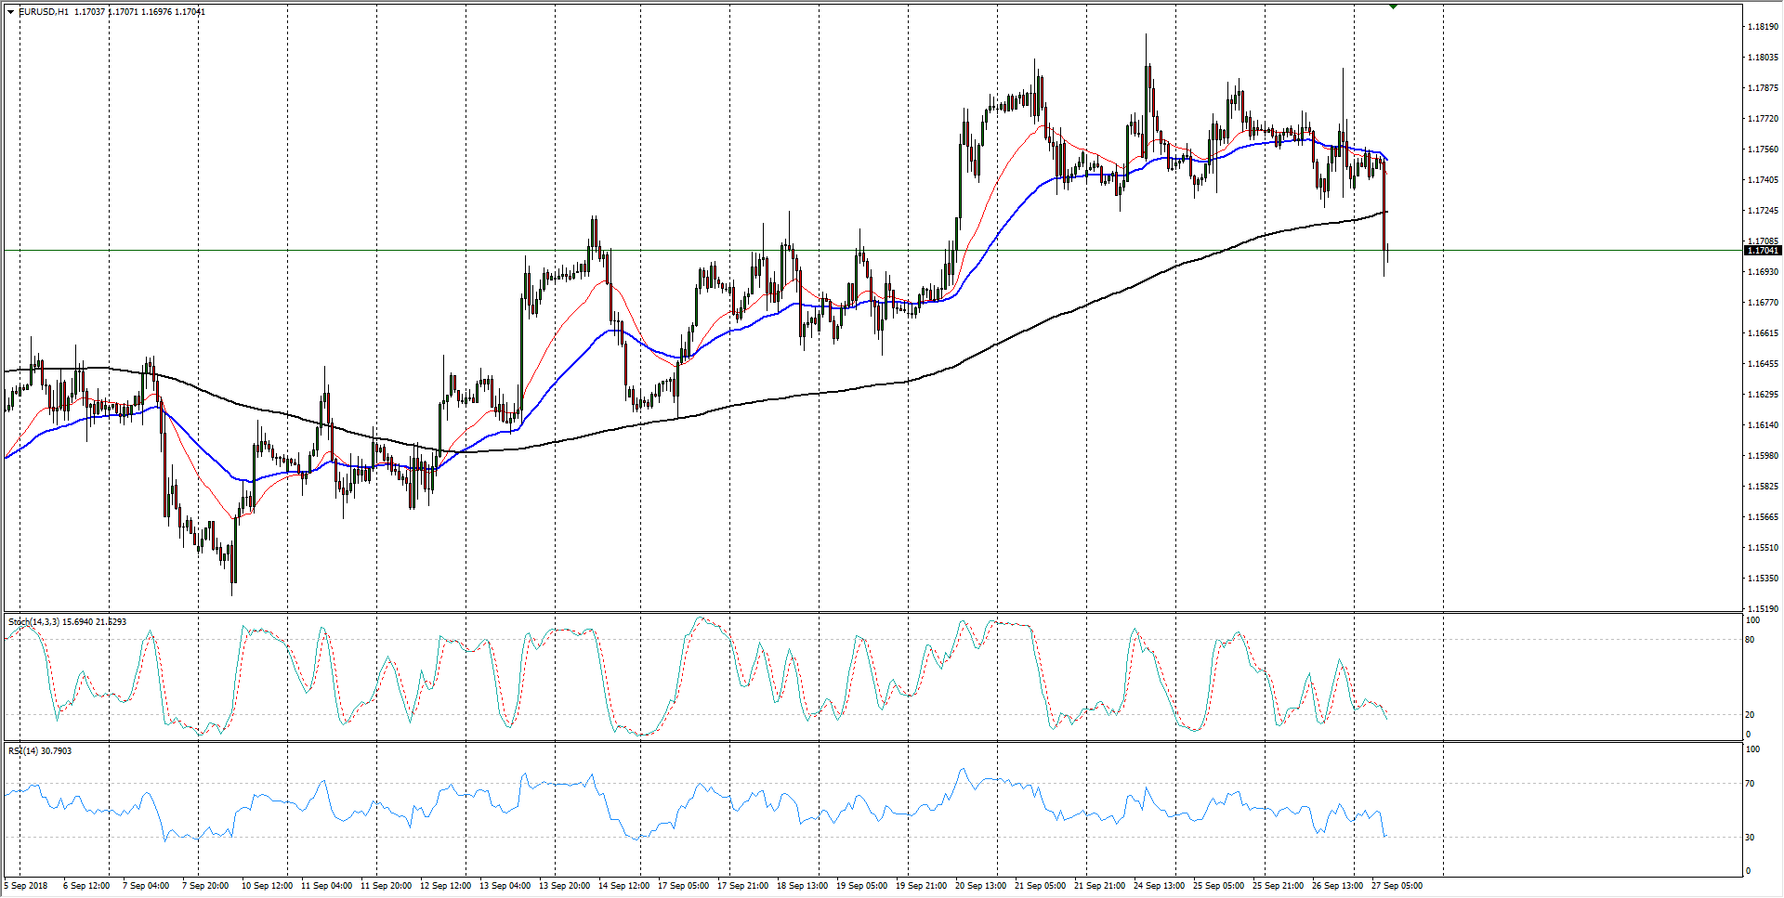The image size is (1784, 898).
Task: Open the dropdown arrow beside EURUSD,H1
Action: tap(10, 12)
